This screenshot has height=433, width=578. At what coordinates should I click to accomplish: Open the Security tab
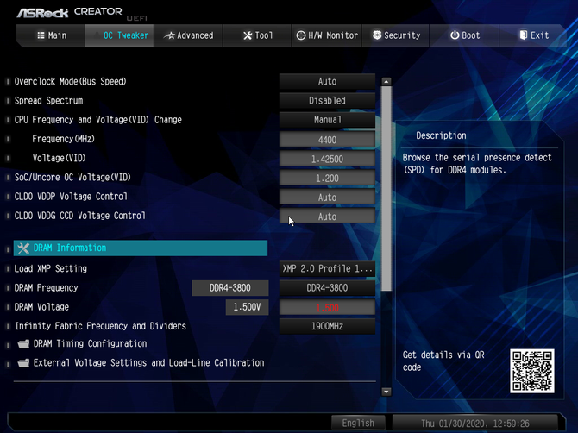pyautogui.click(x=395, y=35)
